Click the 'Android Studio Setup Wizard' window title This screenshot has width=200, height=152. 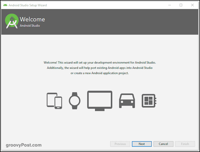pos(28,5)
